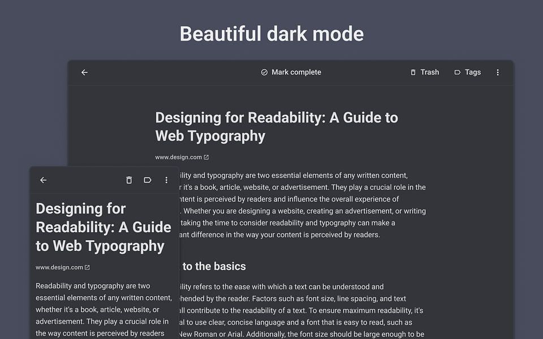Click the trash can icon in the small window
Screen dimensions: 543x339
[x=129, y=180]
